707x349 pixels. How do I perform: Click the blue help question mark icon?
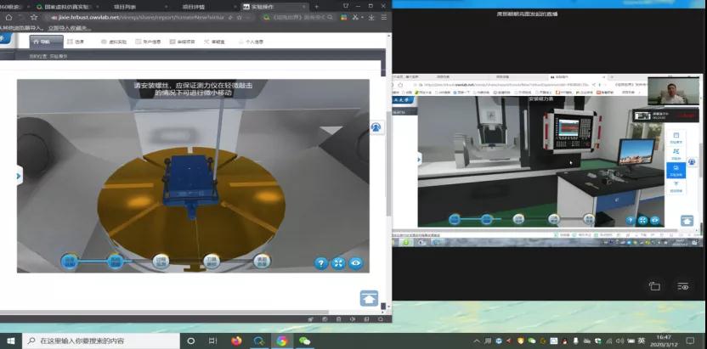coord(321,263)
